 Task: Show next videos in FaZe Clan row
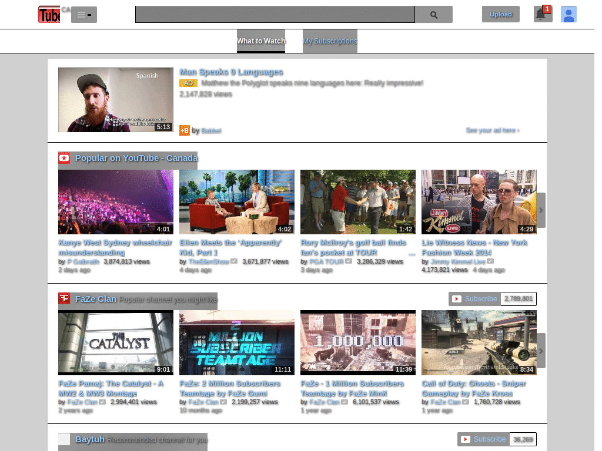coord(541,351)
